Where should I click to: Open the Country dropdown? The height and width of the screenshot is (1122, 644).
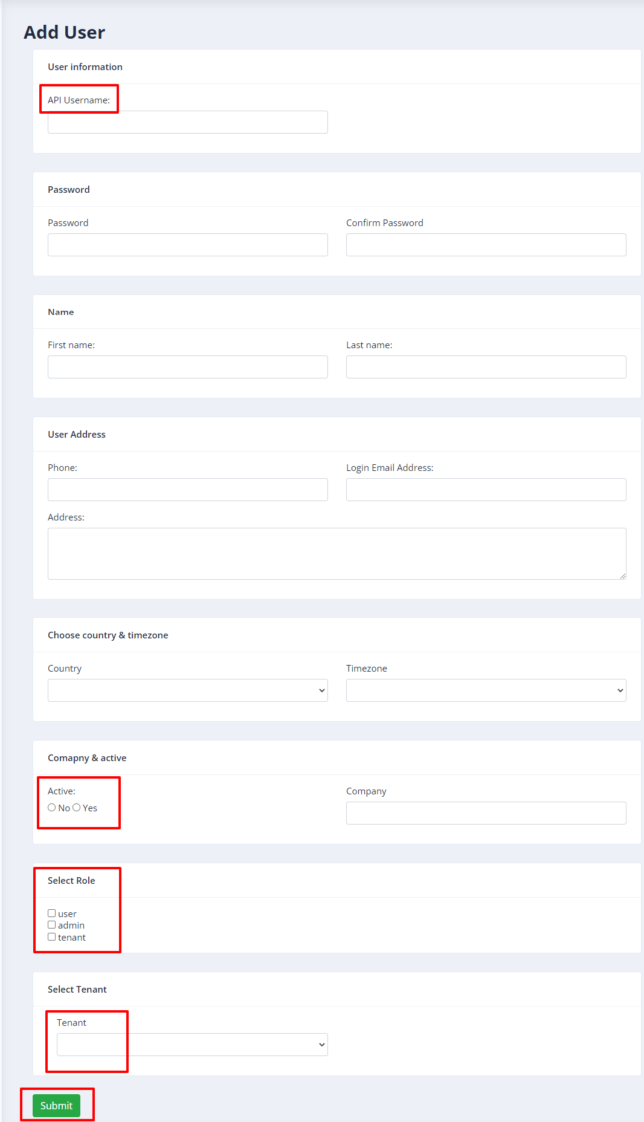(187, 690)
